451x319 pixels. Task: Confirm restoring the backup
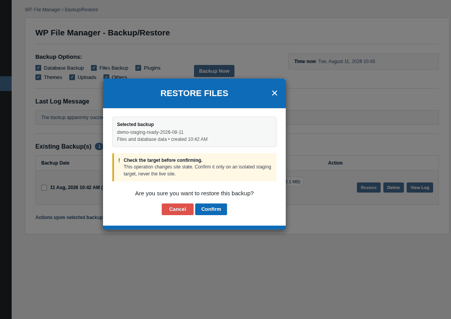point(211,209)
